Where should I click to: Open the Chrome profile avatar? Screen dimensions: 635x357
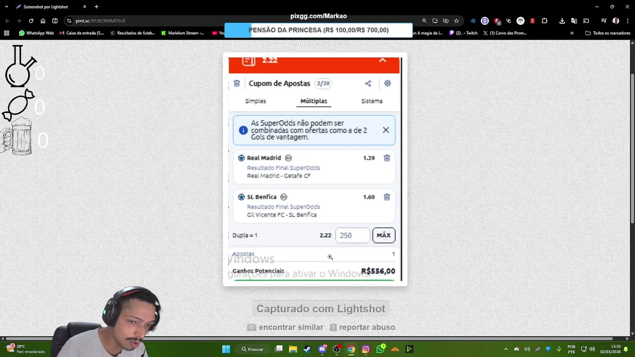(x=616, y=21)
